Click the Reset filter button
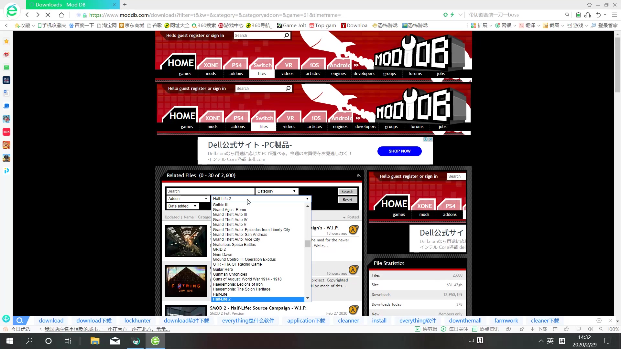This screenshot has height=349, width=621. 347,200
